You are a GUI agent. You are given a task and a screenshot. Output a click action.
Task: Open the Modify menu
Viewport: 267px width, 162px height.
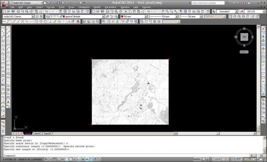tap(97, 7)
